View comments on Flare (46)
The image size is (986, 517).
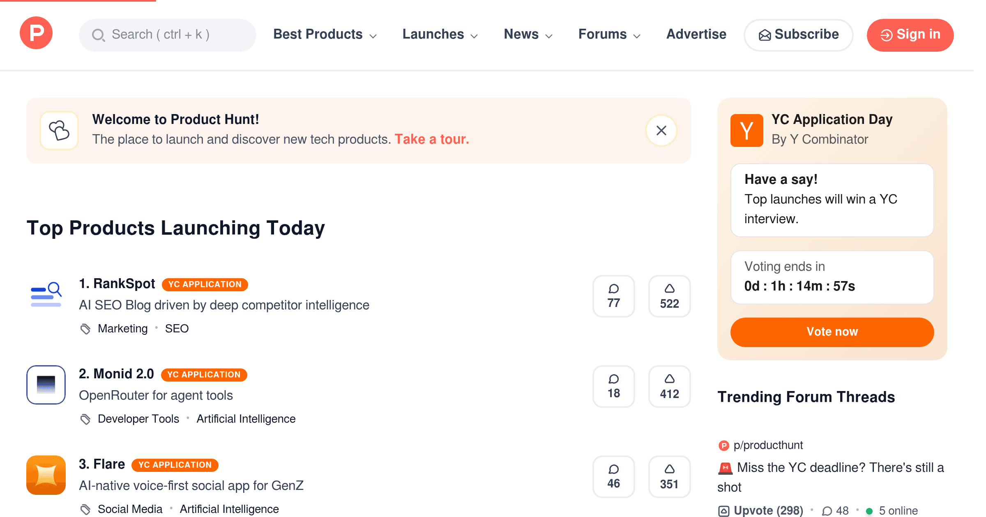pos(614,477)
